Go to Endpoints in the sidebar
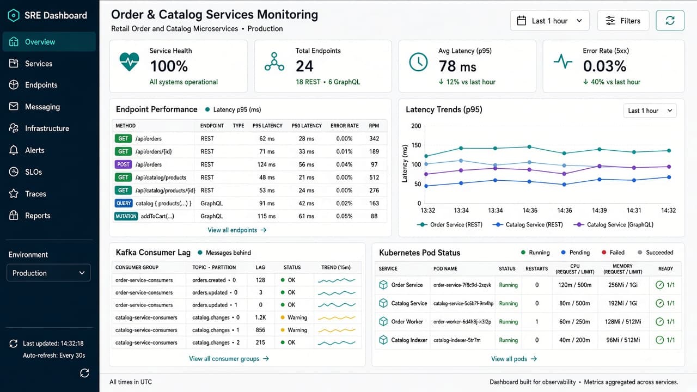The image size is (697, 392). click(49, 85)
